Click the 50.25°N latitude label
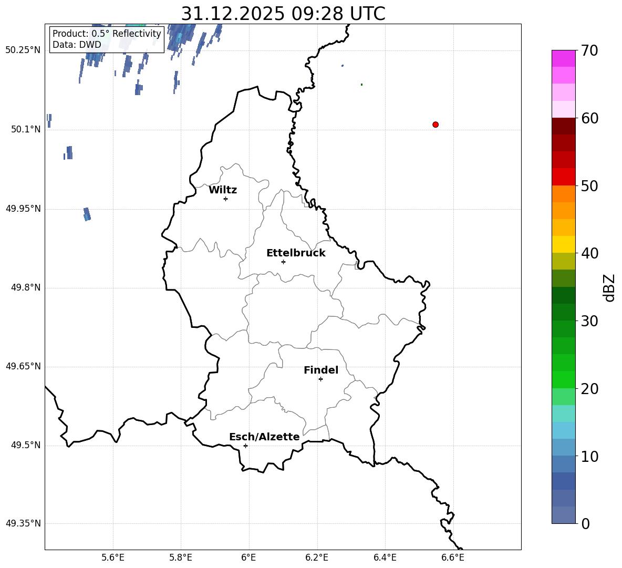 click(x=23, y=50)
